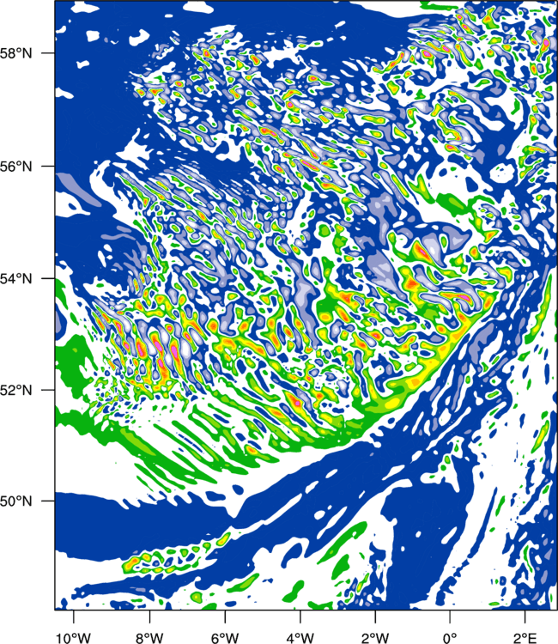
Task: Click the 10°W longitude label
Action: coord(74,638)
